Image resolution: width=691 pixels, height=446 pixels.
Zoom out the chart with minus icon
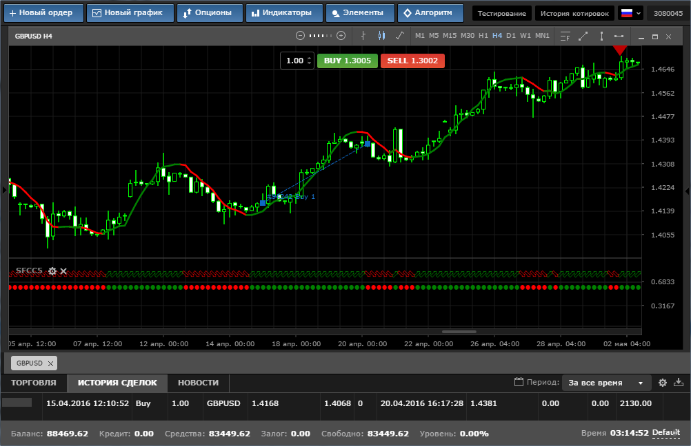(x=300, y=36)
